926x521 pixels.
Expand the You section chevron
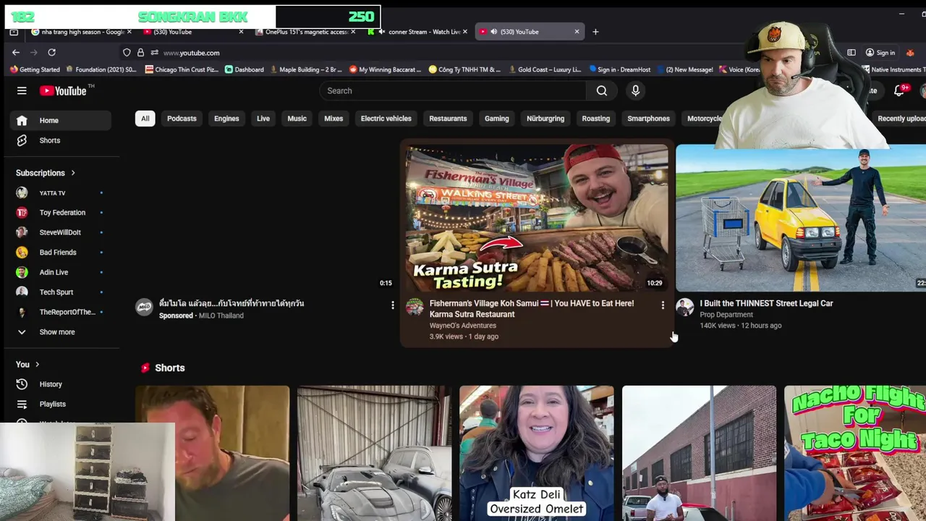click(x=37, y=365)
